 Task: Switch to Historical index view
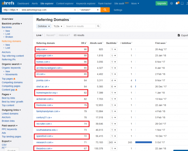(63, 35)
